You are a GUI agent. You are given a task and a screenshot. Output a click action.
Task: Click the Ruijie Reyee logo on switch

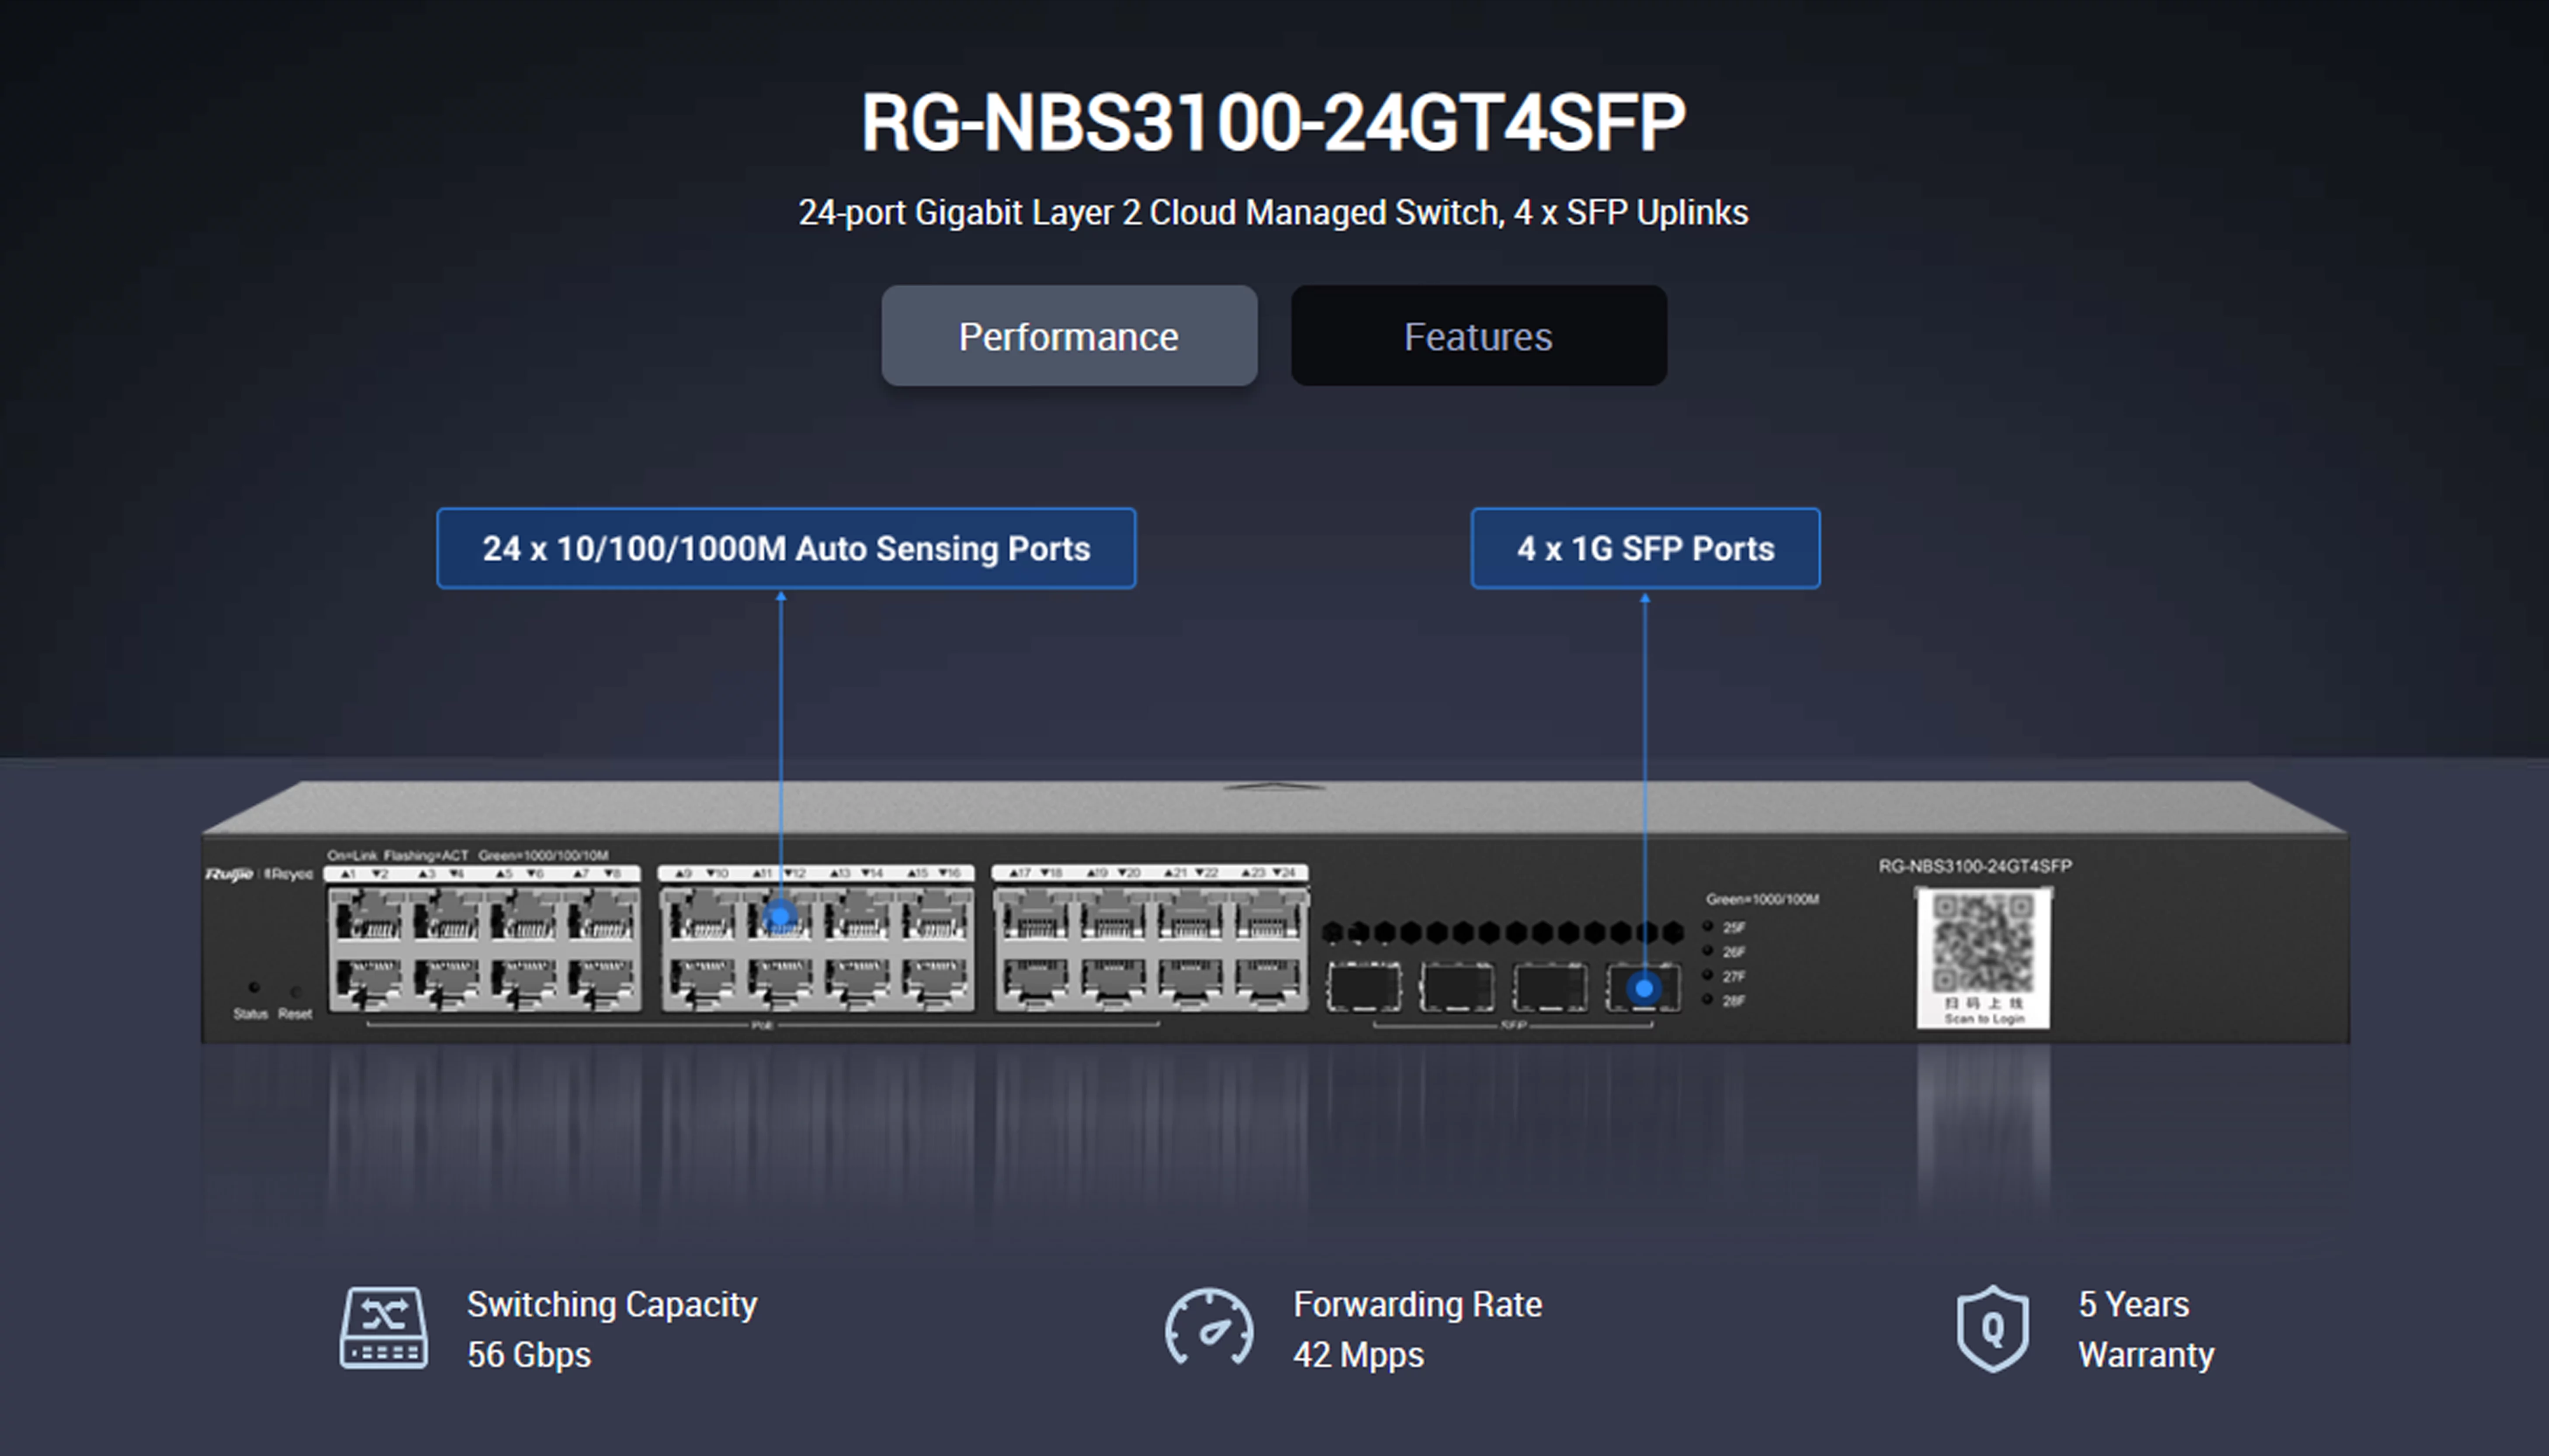(259, 874)
